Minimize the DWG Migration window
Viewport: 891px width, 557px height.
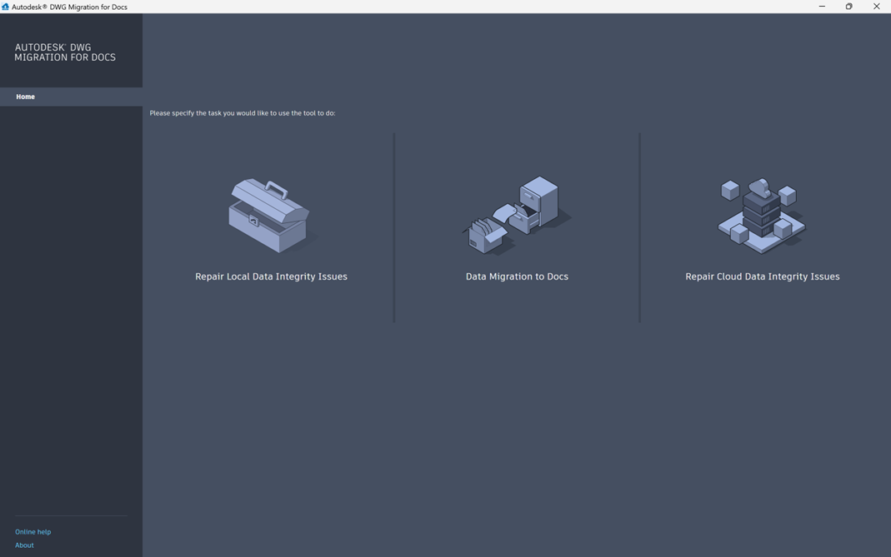(822, 7)
